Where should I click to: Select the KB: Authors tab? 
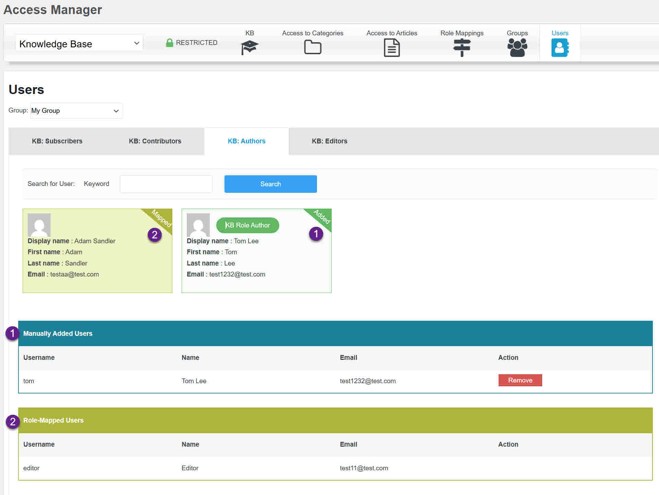(246, 141)
